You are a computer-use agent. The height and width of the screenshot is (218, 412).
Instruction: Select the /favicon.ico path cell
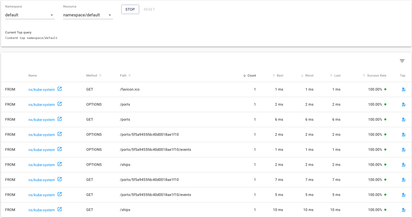tap(130, 89)
